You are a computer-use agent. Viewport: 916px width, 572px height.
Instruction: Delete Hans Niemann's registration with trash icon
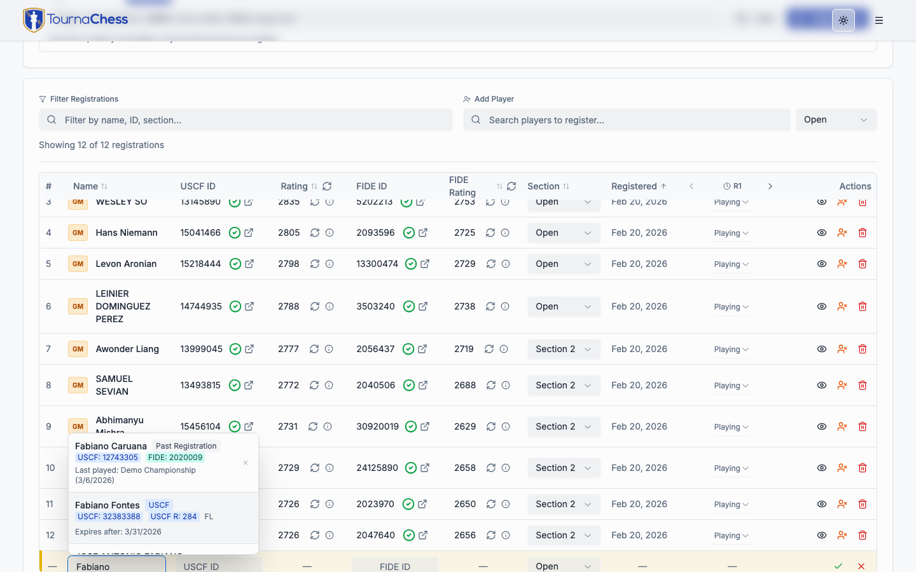pyautogui.click(x=863, y=233)
